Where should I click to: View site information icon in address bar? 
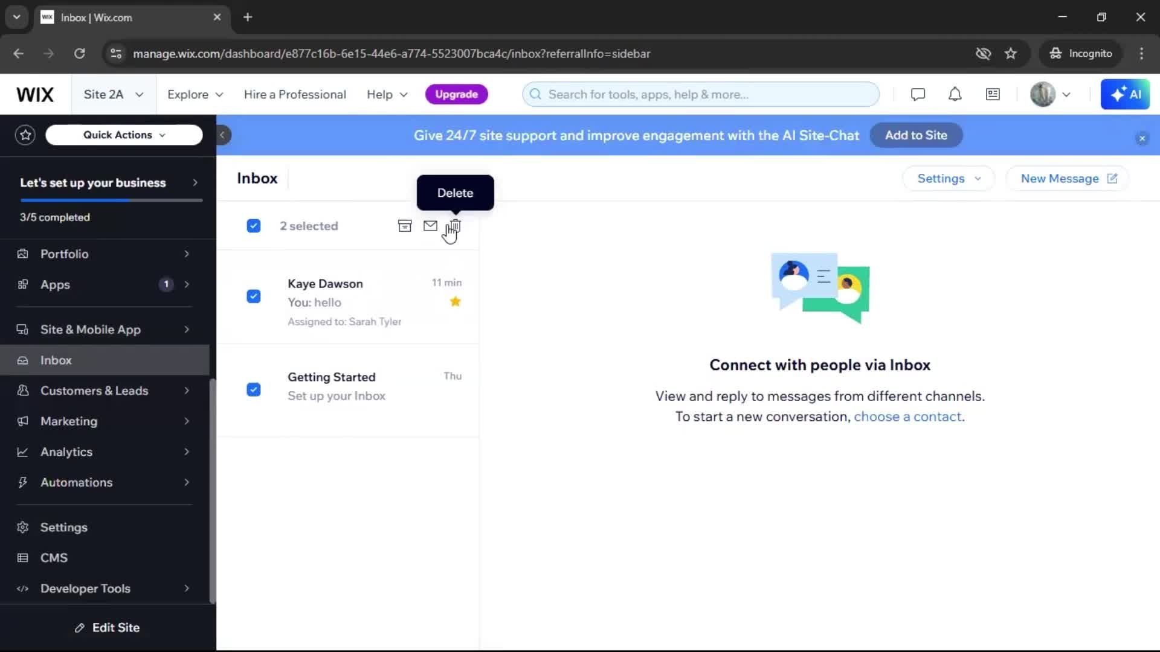116,54
